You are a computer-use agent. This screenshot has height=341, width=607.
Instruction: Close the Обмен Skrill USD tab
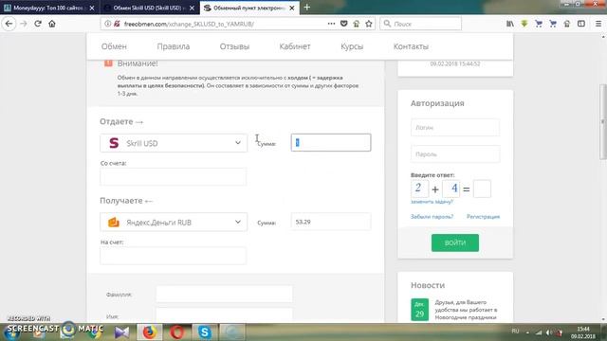pos(192,8)
